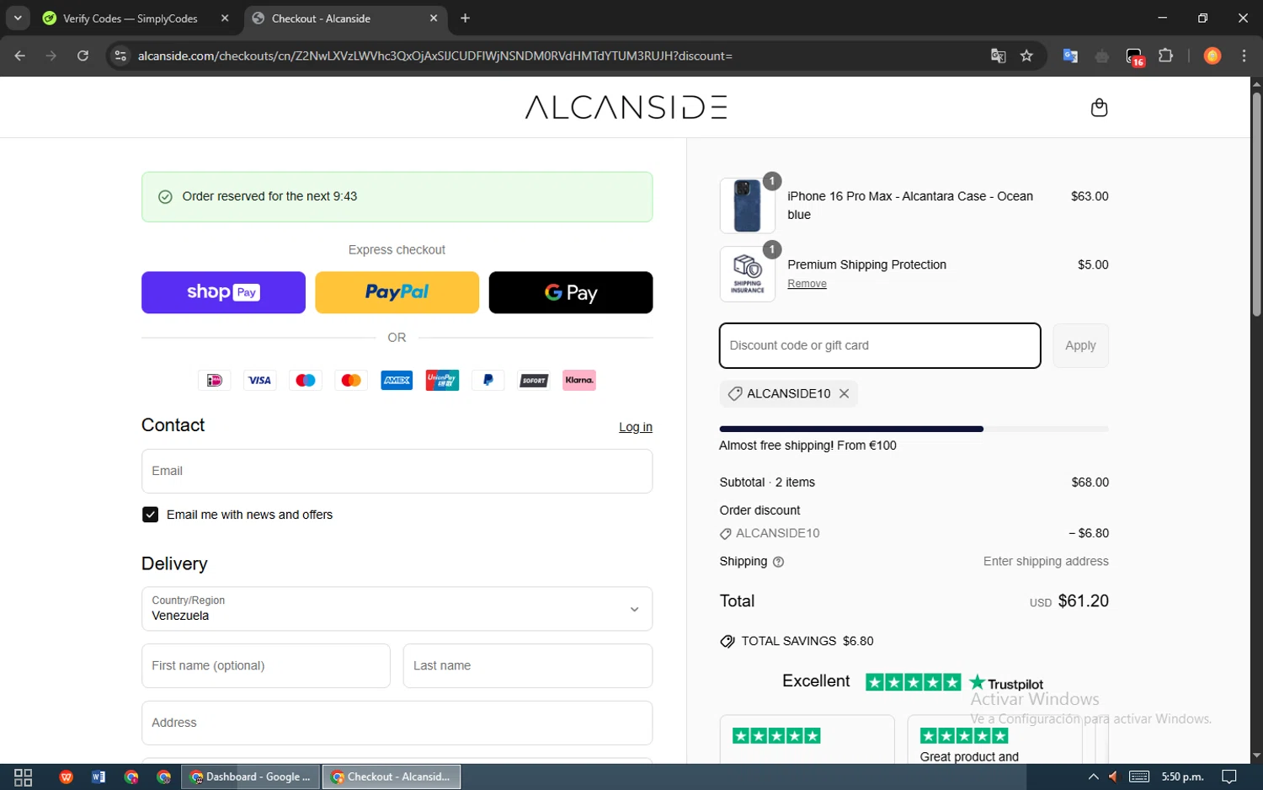Click the Excellent five-star rating
The height and width of the screenshot is (790, 1263).
[x=913, y=682]
